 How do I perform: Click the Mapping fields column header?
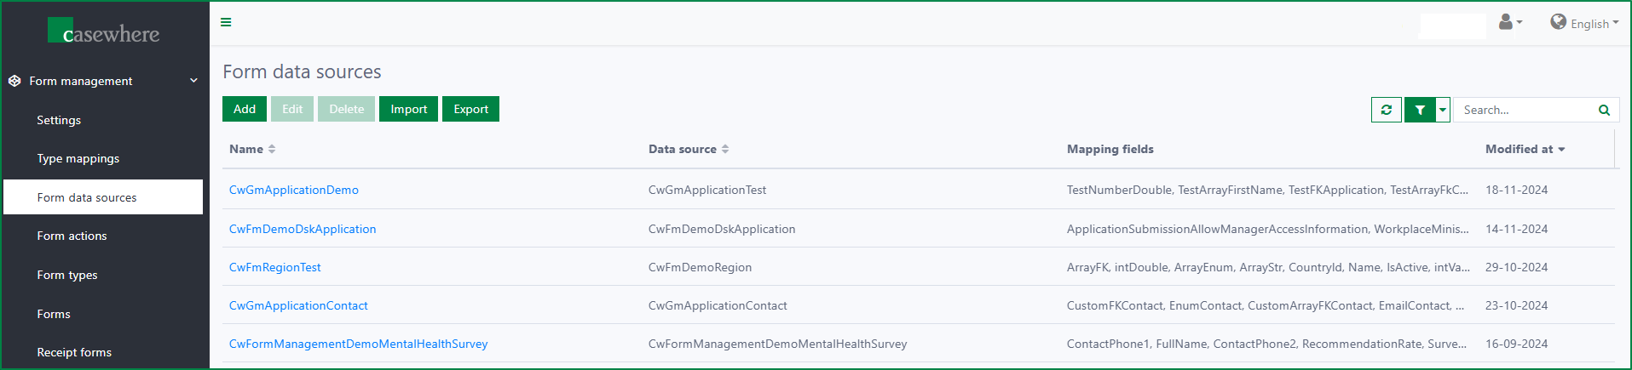tap(1110, 149)
